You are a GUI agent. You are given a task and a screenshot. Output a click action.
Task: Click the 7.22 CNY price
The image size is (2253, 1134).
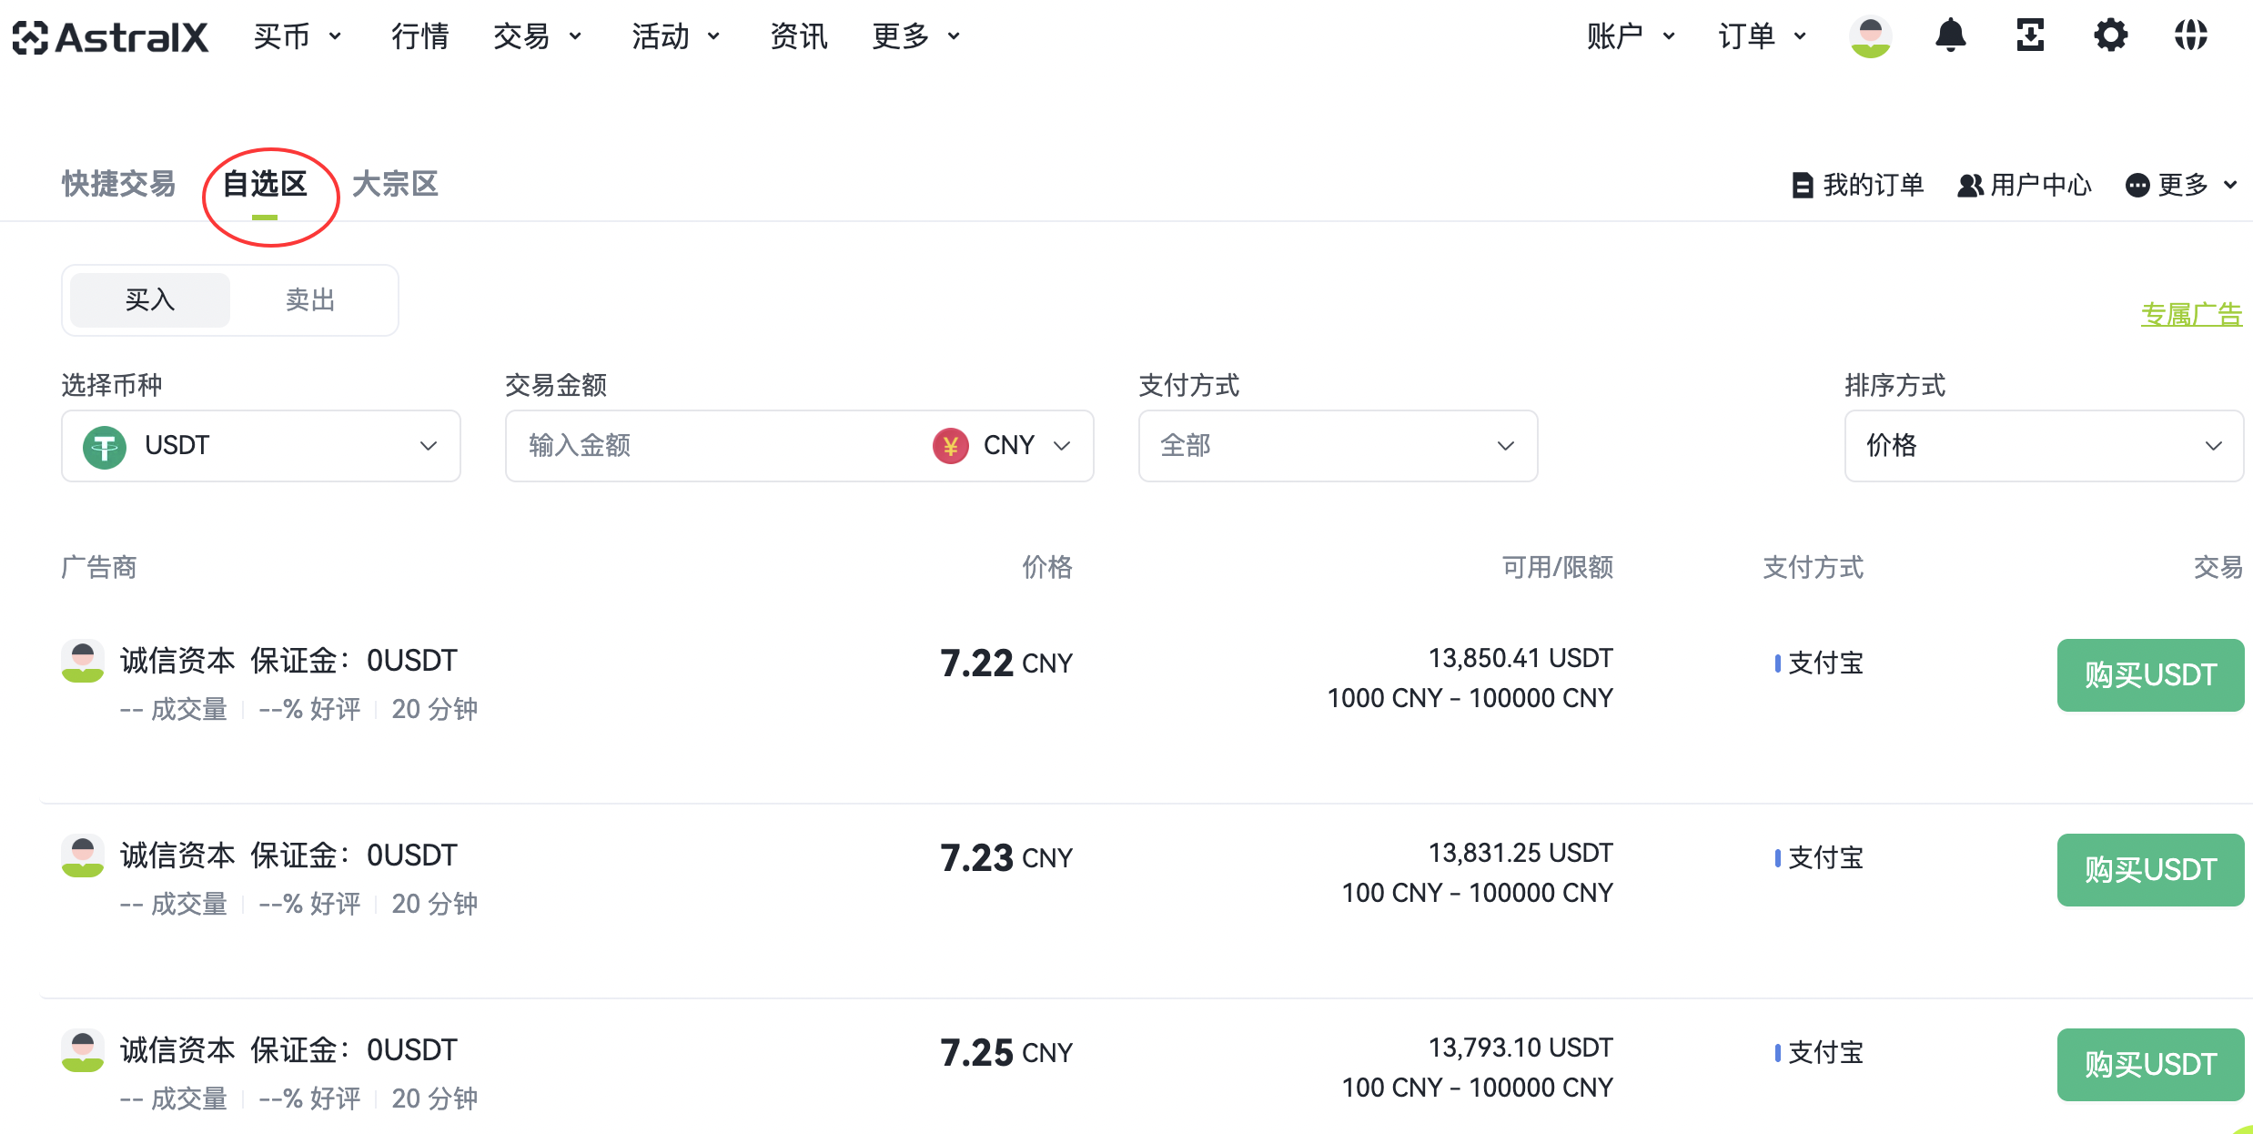(x=1006, y=663)
